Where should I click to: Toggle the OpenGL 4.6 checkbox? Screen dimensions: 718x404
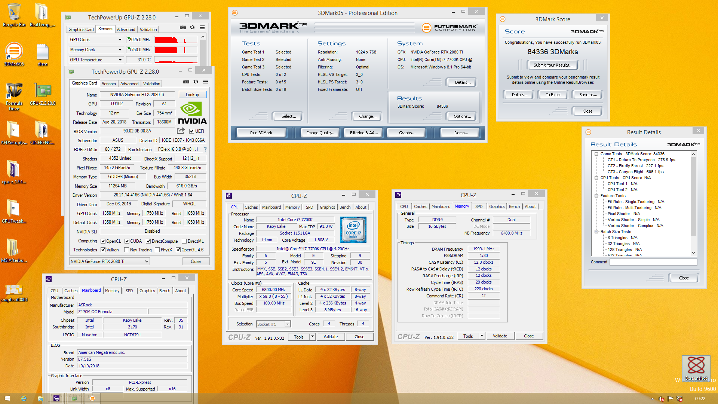(x=178, y=250)
